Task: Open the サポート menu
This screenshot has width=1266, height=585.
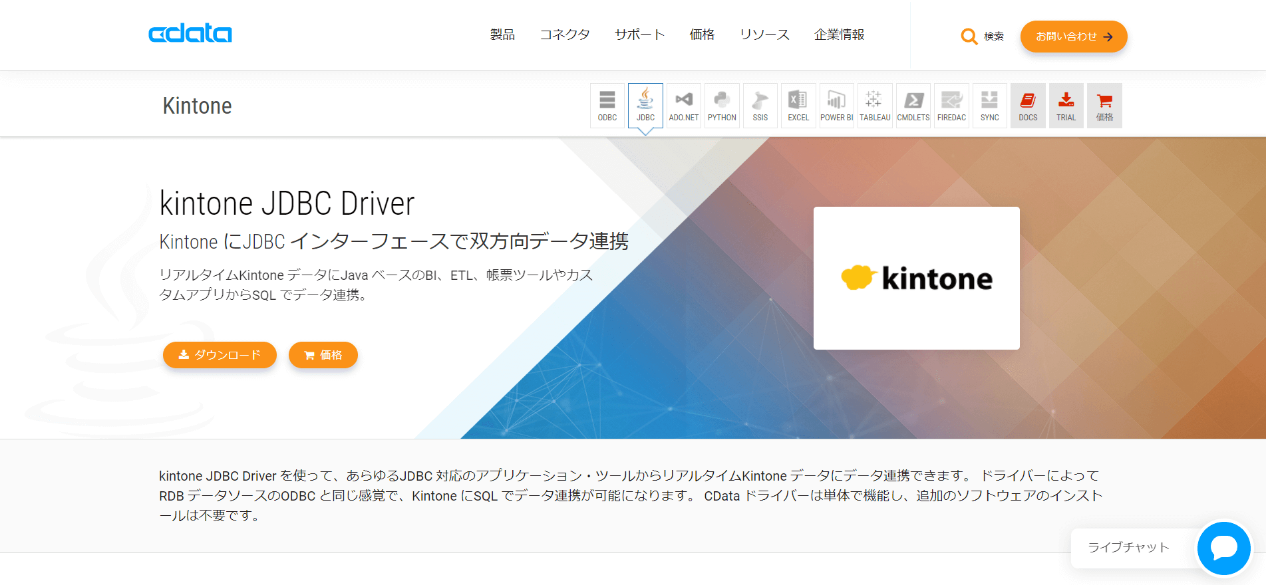Action: [640, 35]
